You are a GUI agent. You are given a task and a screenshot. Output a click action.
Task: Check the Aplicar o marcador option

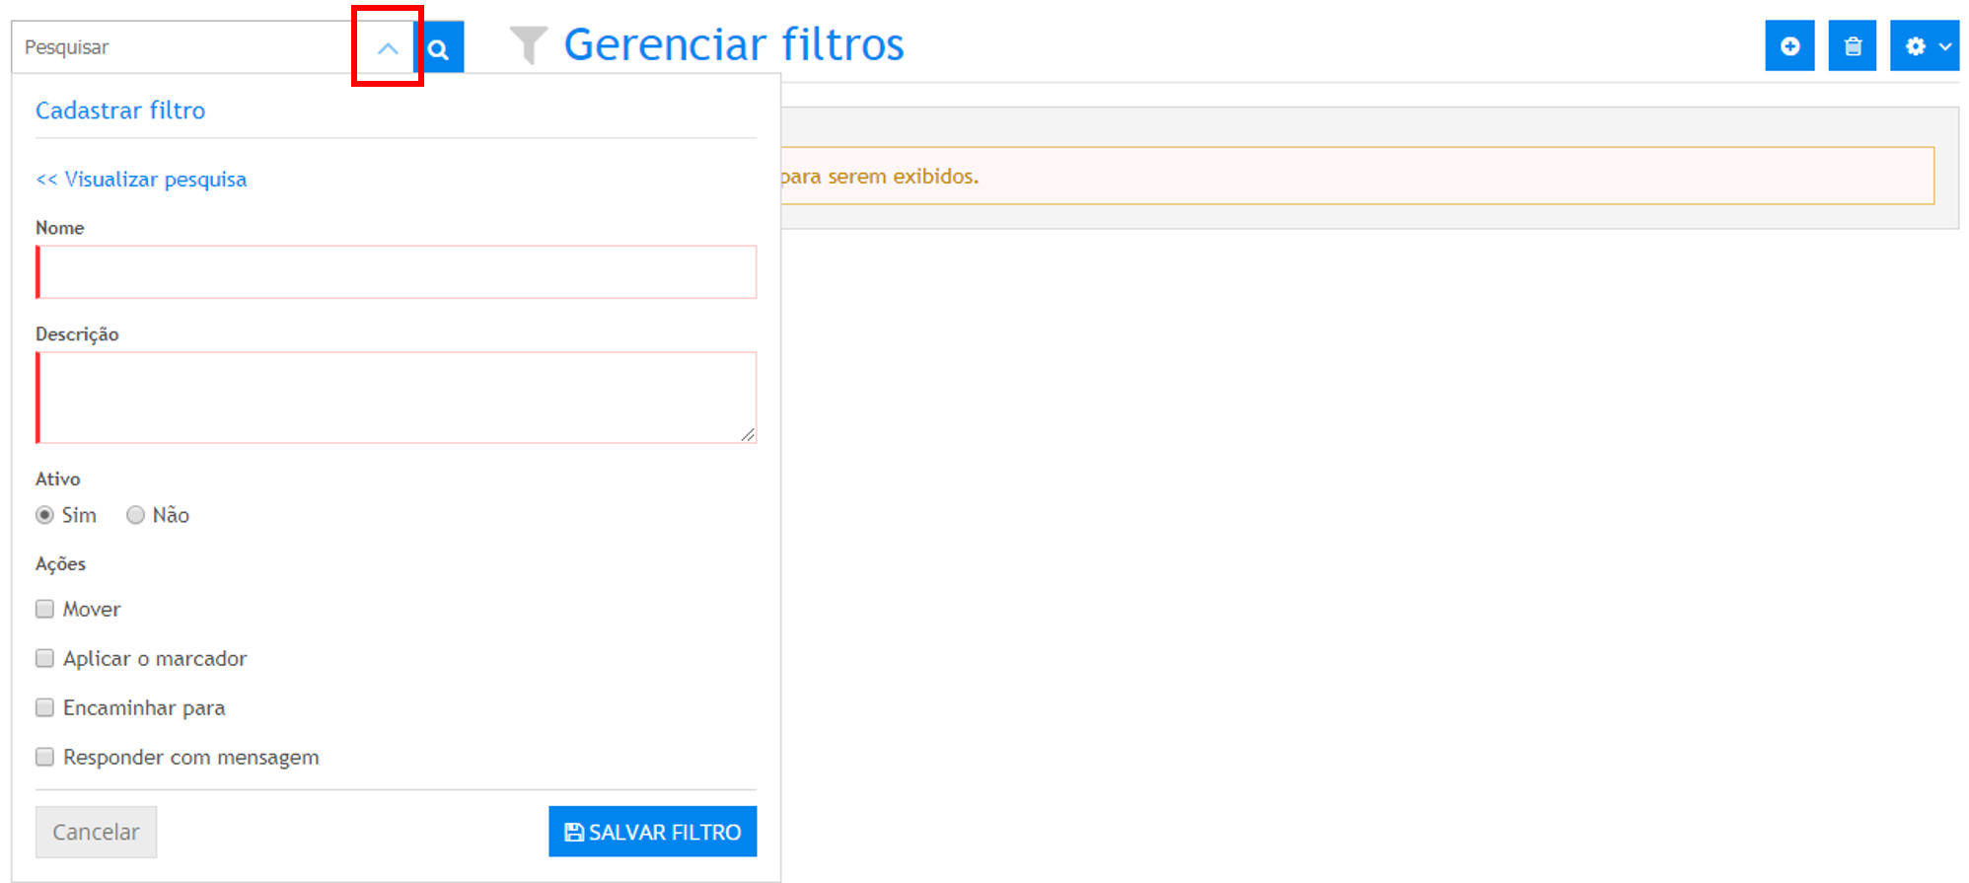tap(44, 658)
